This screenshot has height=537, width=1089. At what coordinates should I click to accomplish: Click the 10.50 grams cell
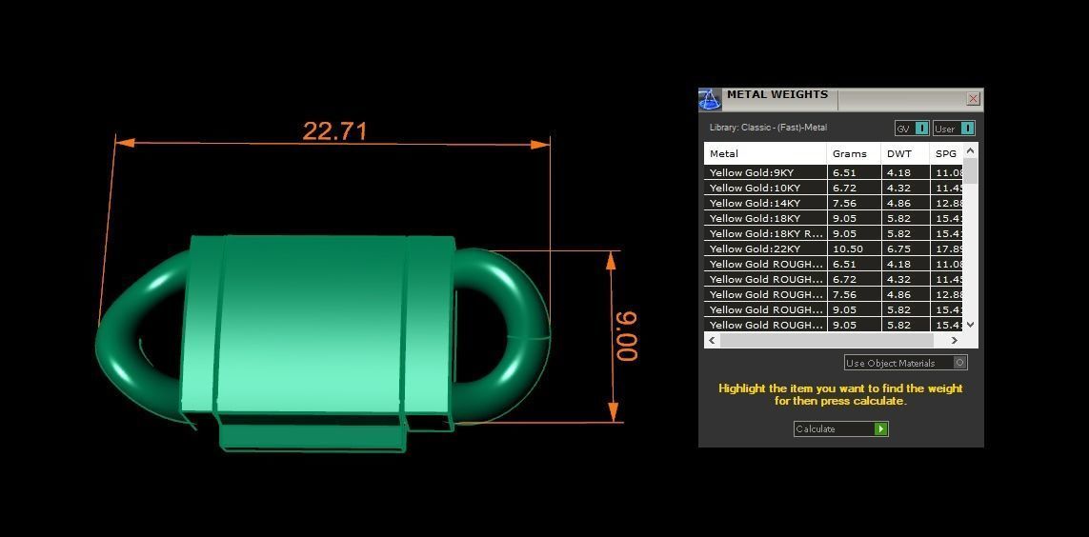click(855, 249)
